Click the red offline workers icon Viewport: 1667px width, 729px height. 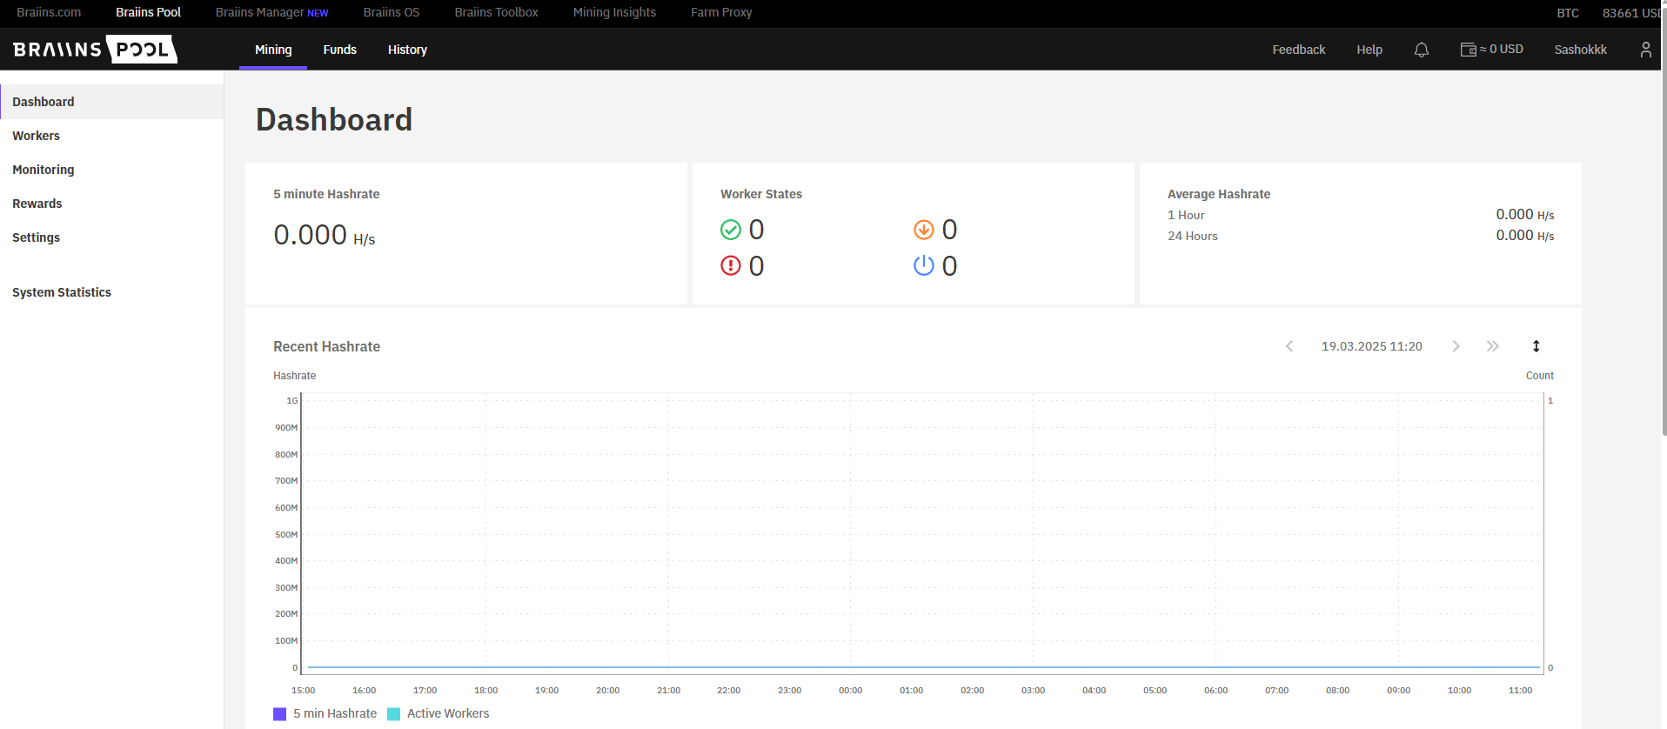click(x=731, y=265)
